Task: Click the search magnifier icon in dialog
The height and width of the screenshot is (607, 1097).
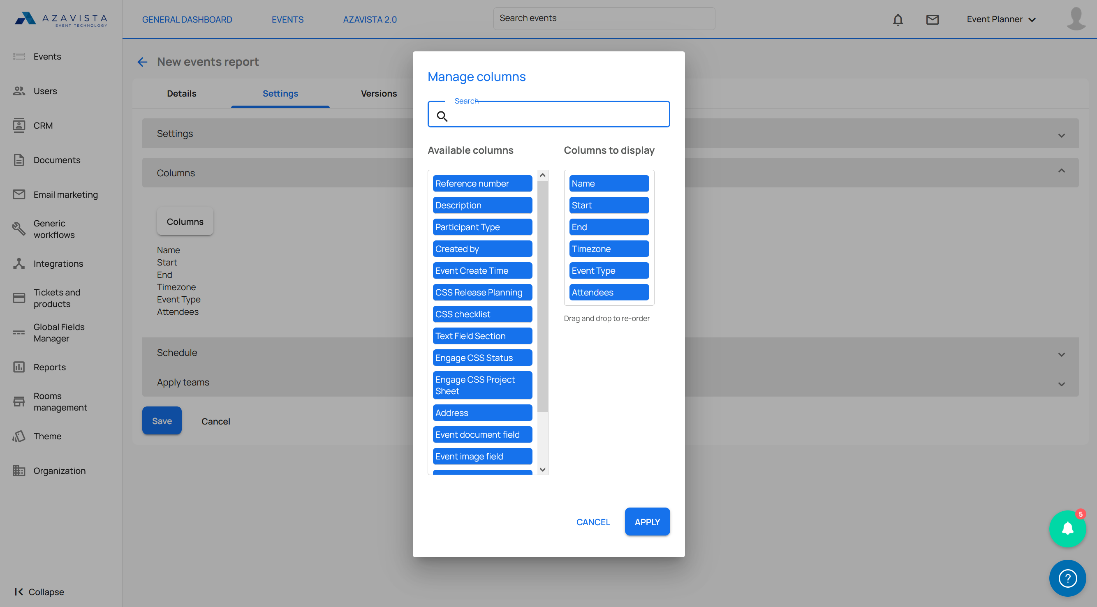Action: (442, 116)
